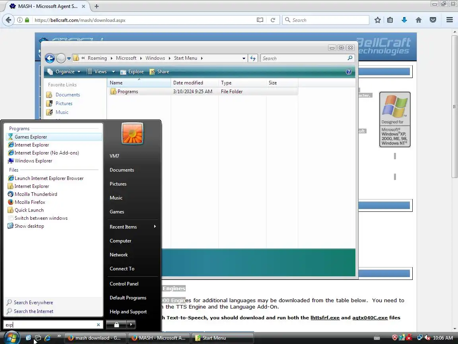Open Launch Internet Explorer Browser file result
Viewport: 458px width, 344px height.
coord(54,178)
